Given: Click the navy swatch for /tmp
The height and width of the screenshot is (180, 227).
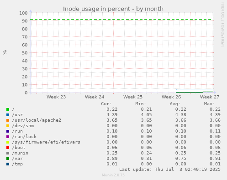Looking at the screenshot, I should 8,164.
